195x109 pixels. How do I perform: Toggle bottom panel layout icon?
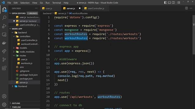pyautogui.click(x=169, y=3)
